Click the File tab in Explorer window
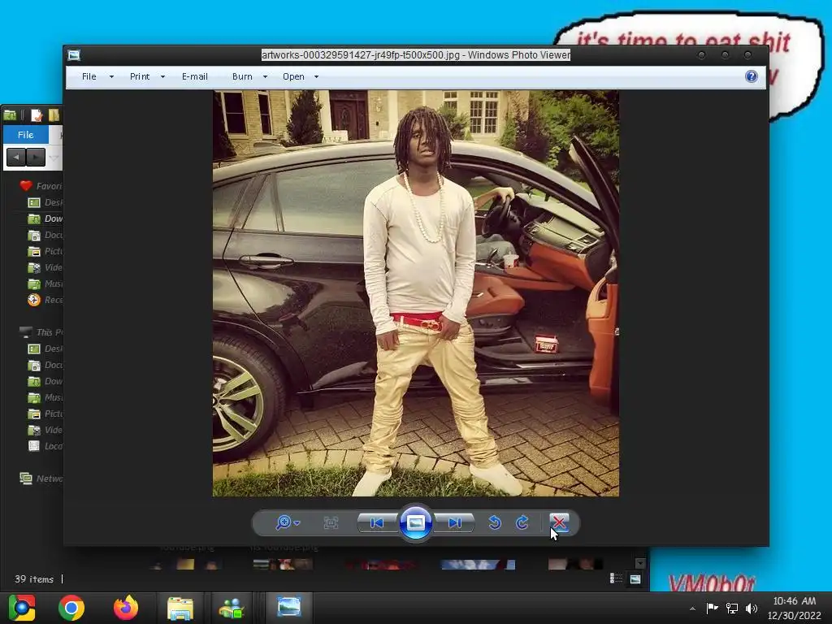This screenshot has height=624, width=832. click(25, 135)
